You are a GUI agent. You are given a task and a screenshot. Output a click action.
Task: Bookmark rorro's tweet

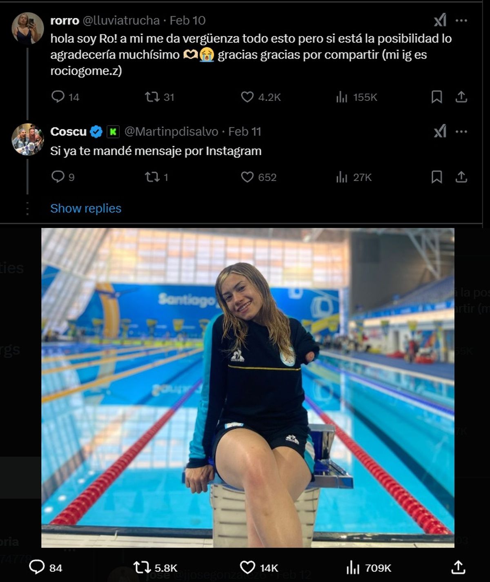click(437, 97)
